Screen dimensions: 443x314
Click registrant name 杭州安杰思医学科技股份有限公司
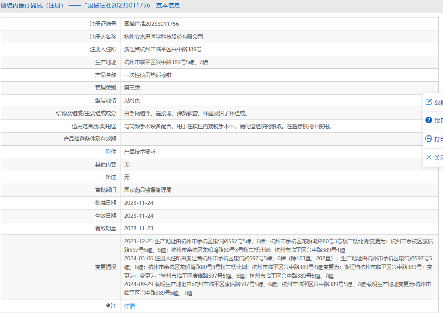point(164,37)
